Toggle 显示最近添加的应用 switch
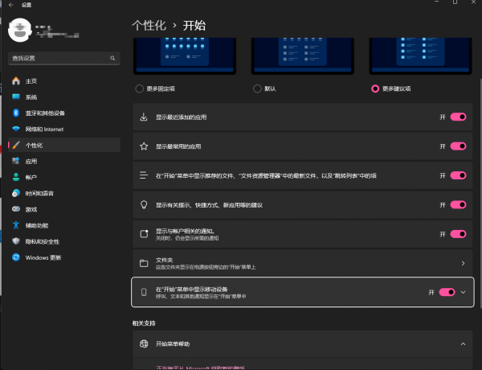Image resolution: width=482 pixels, height=370 pixels. click(x=459, y=117)
